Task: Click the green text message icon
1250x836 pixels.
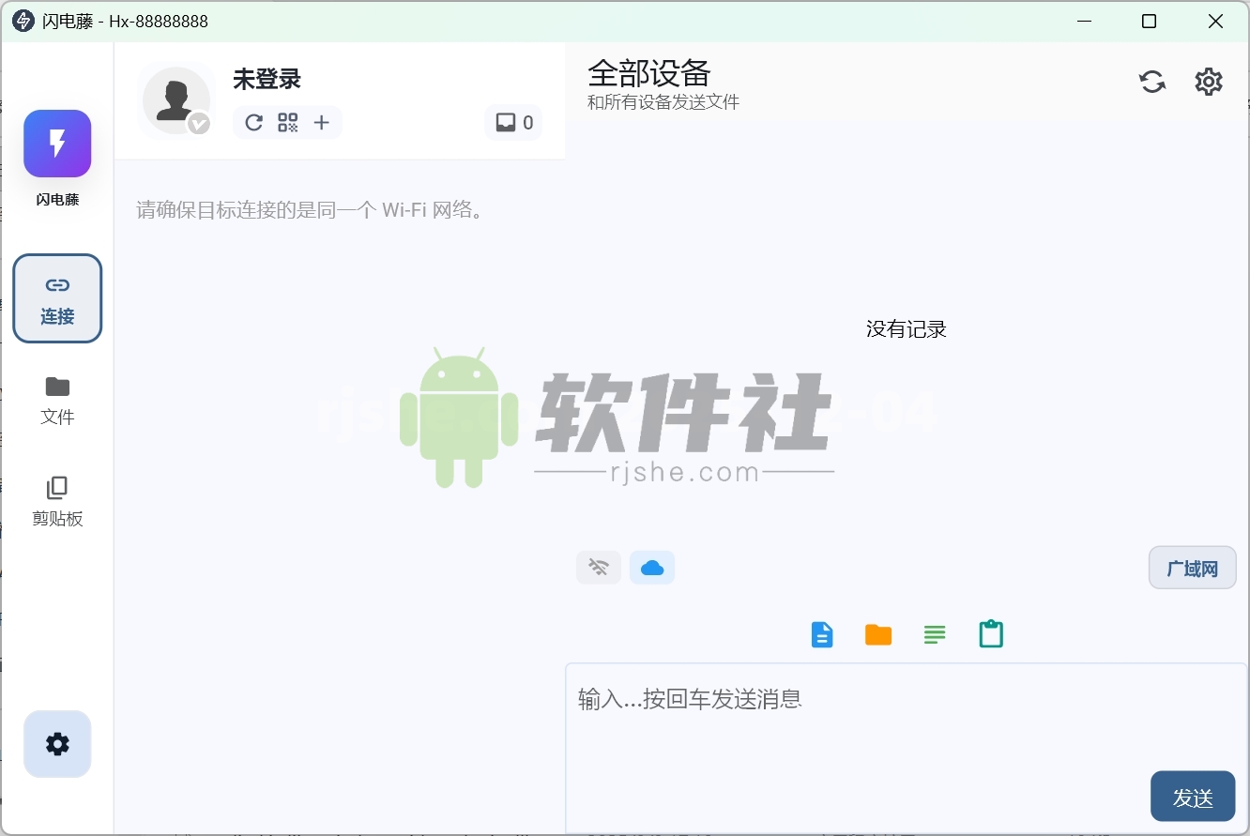Action: click(x=935, y=634)
